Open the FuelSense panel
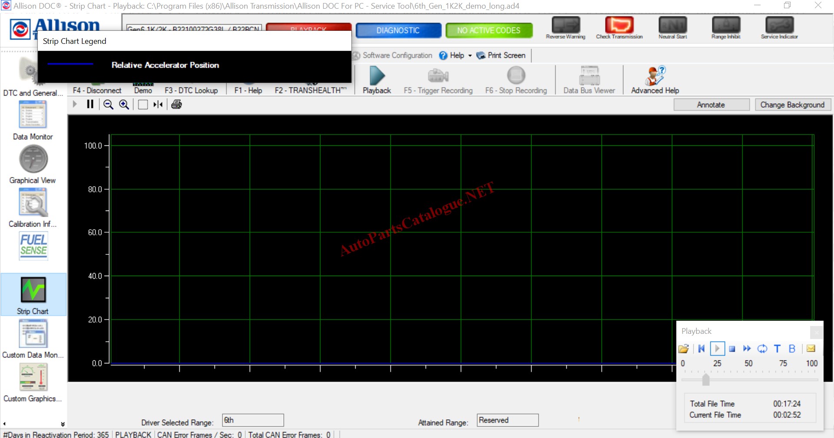 click(x=33, y=246)
